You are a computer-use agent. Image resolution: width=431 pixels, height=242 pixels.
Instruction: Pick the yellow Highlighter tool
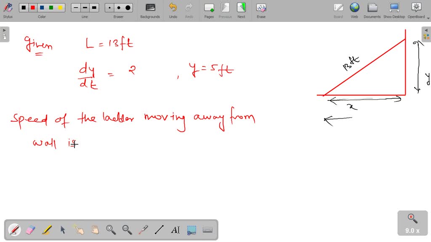click(x=47, y=230)
